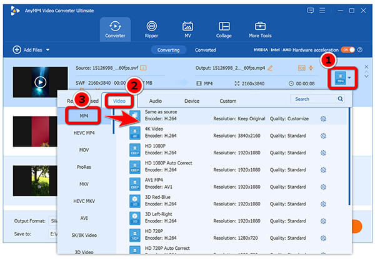Select MOV format

pyautogui.click(x=84, y=150)
